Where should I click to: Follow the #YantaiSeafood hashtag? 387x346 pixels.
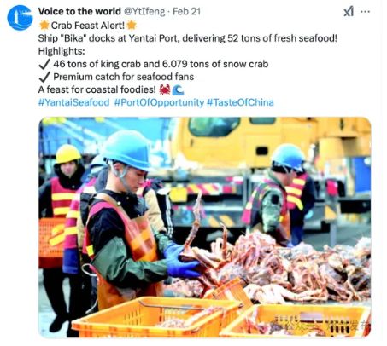pos(73,102)
